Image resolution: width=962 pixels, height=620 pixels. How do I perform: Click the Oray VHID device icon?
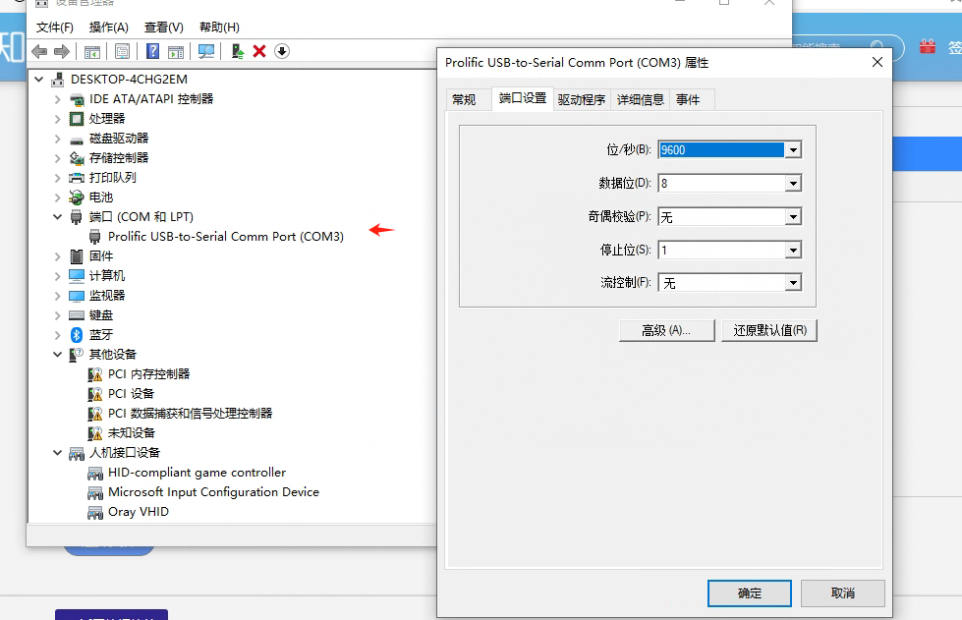(x=95, y=512)
